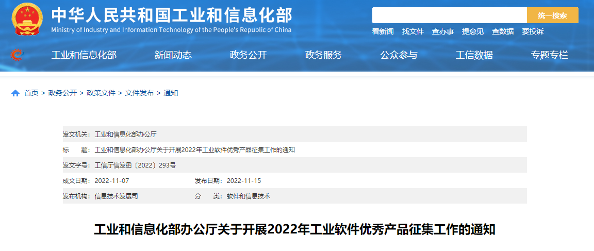Viewport: 594px width, 251px height.
Task: Open the 找文件 quick link
Action: pyautogui.click(x=412, y=31)
